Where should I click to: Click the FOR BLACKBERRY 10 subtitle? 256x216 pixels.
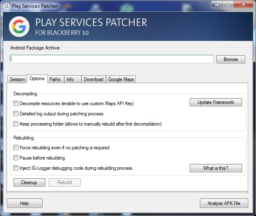pyautogui.click(x=62, y=33)
